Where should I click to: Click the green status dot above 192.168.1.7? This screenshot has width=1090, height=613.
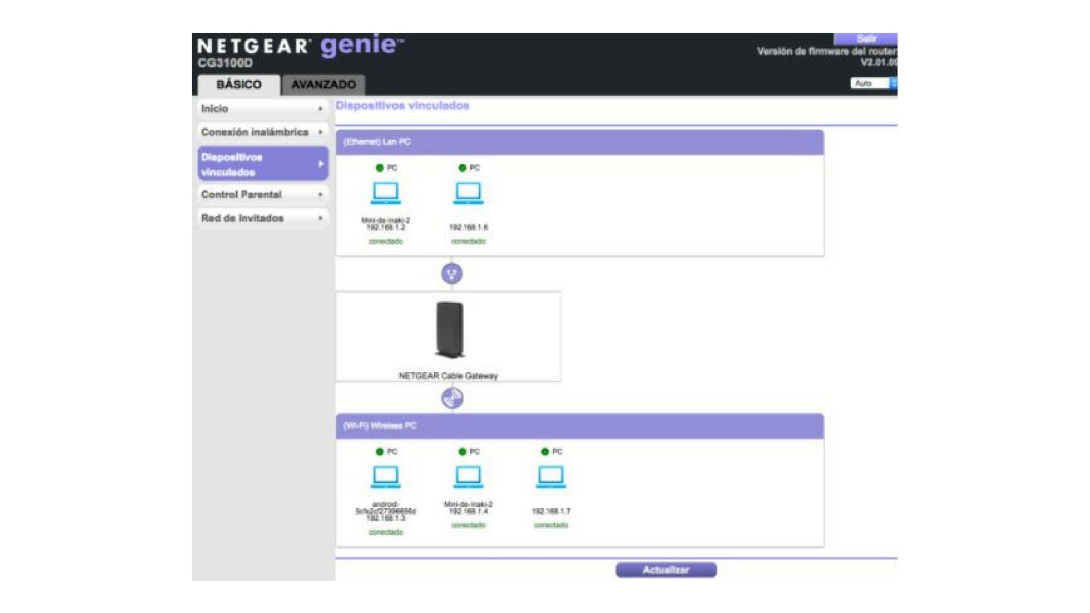[545, 452]
